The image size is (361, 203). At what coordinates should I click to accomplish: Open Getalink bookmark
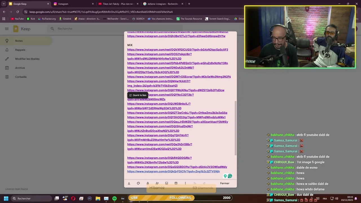pos(65,19)
